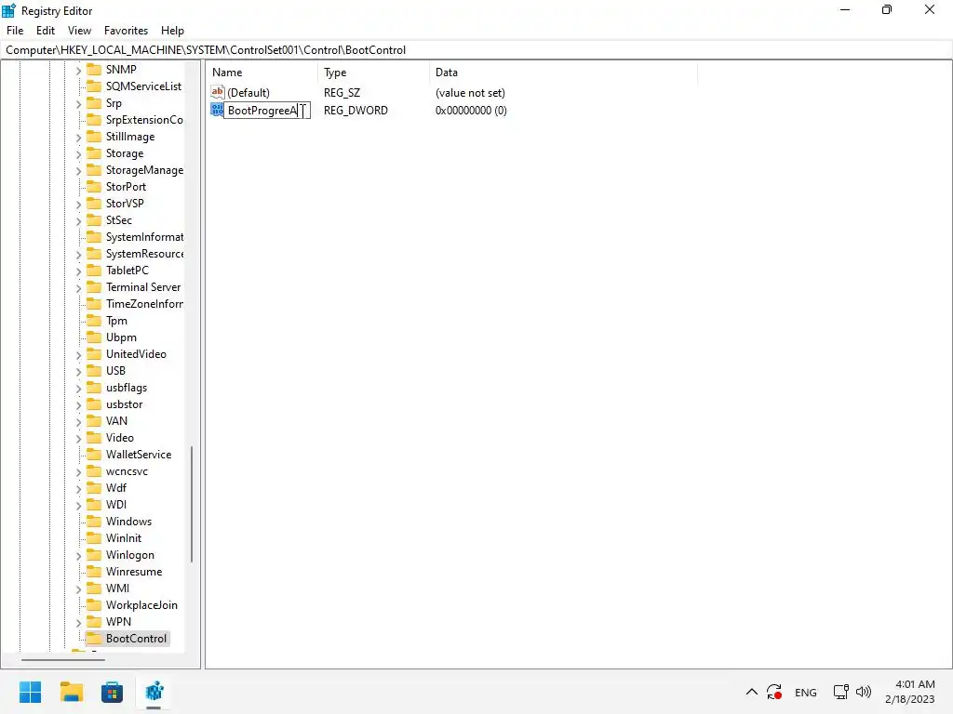Expand the StorVSP key

point(78,204)
